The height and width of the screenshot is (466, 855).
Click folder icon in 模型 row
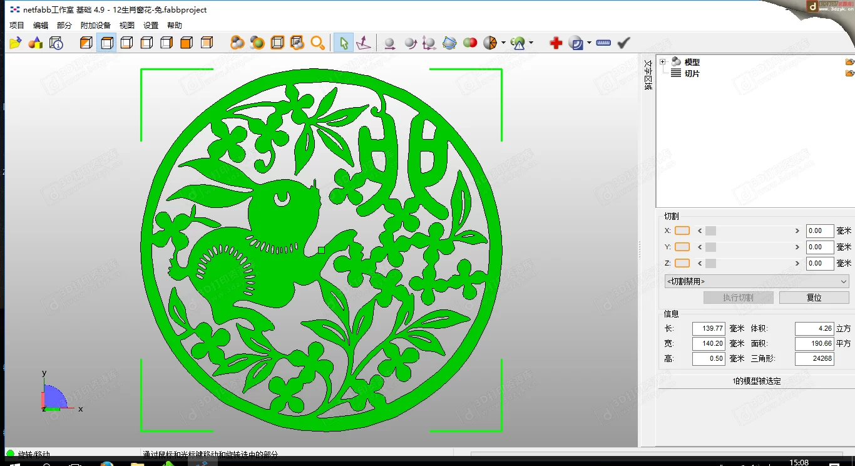[849, 62]
